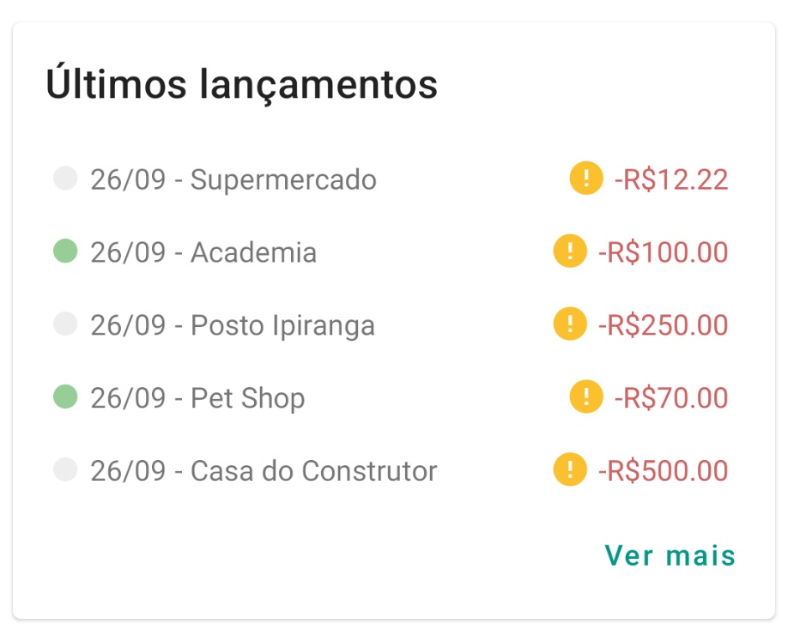Open the 26/09 Casa do Construtor entry
The image size is (788, 642).
pos(264,471)
